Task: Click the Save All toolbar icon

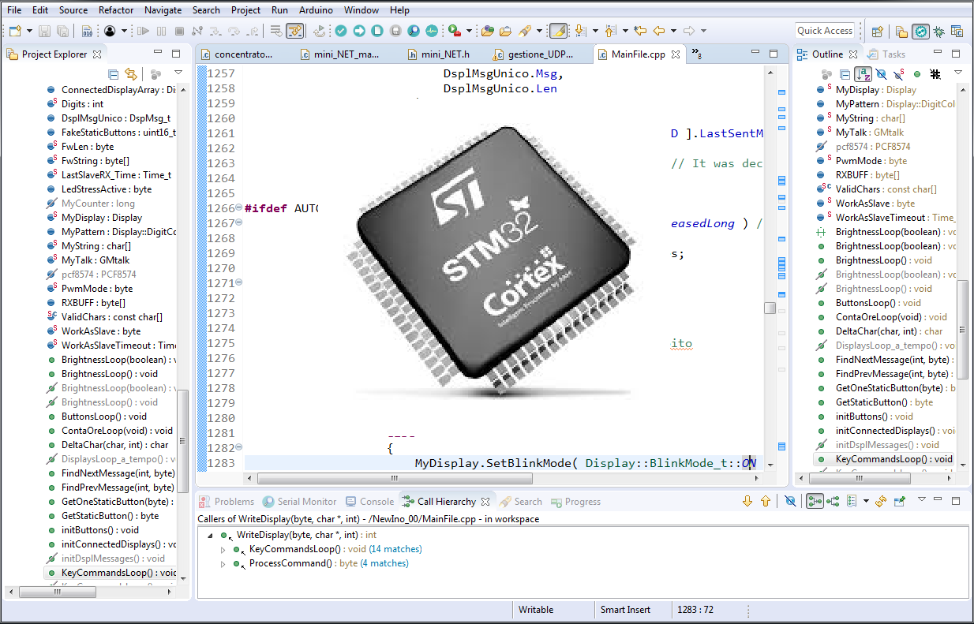Action: point(63,31)
